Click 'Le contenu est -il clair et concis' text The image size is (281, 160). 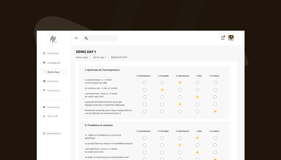[101, 88]
